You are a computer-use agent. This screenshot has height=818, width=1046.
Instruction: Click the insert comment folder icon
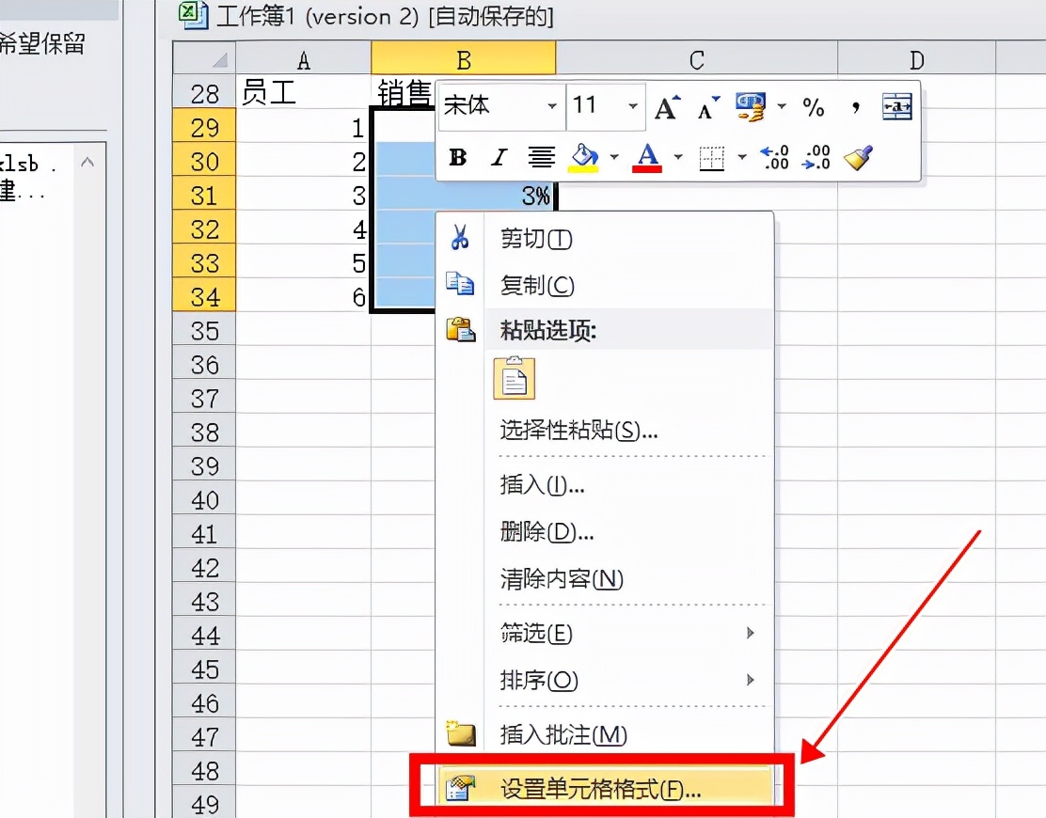[x=460, y=733]
